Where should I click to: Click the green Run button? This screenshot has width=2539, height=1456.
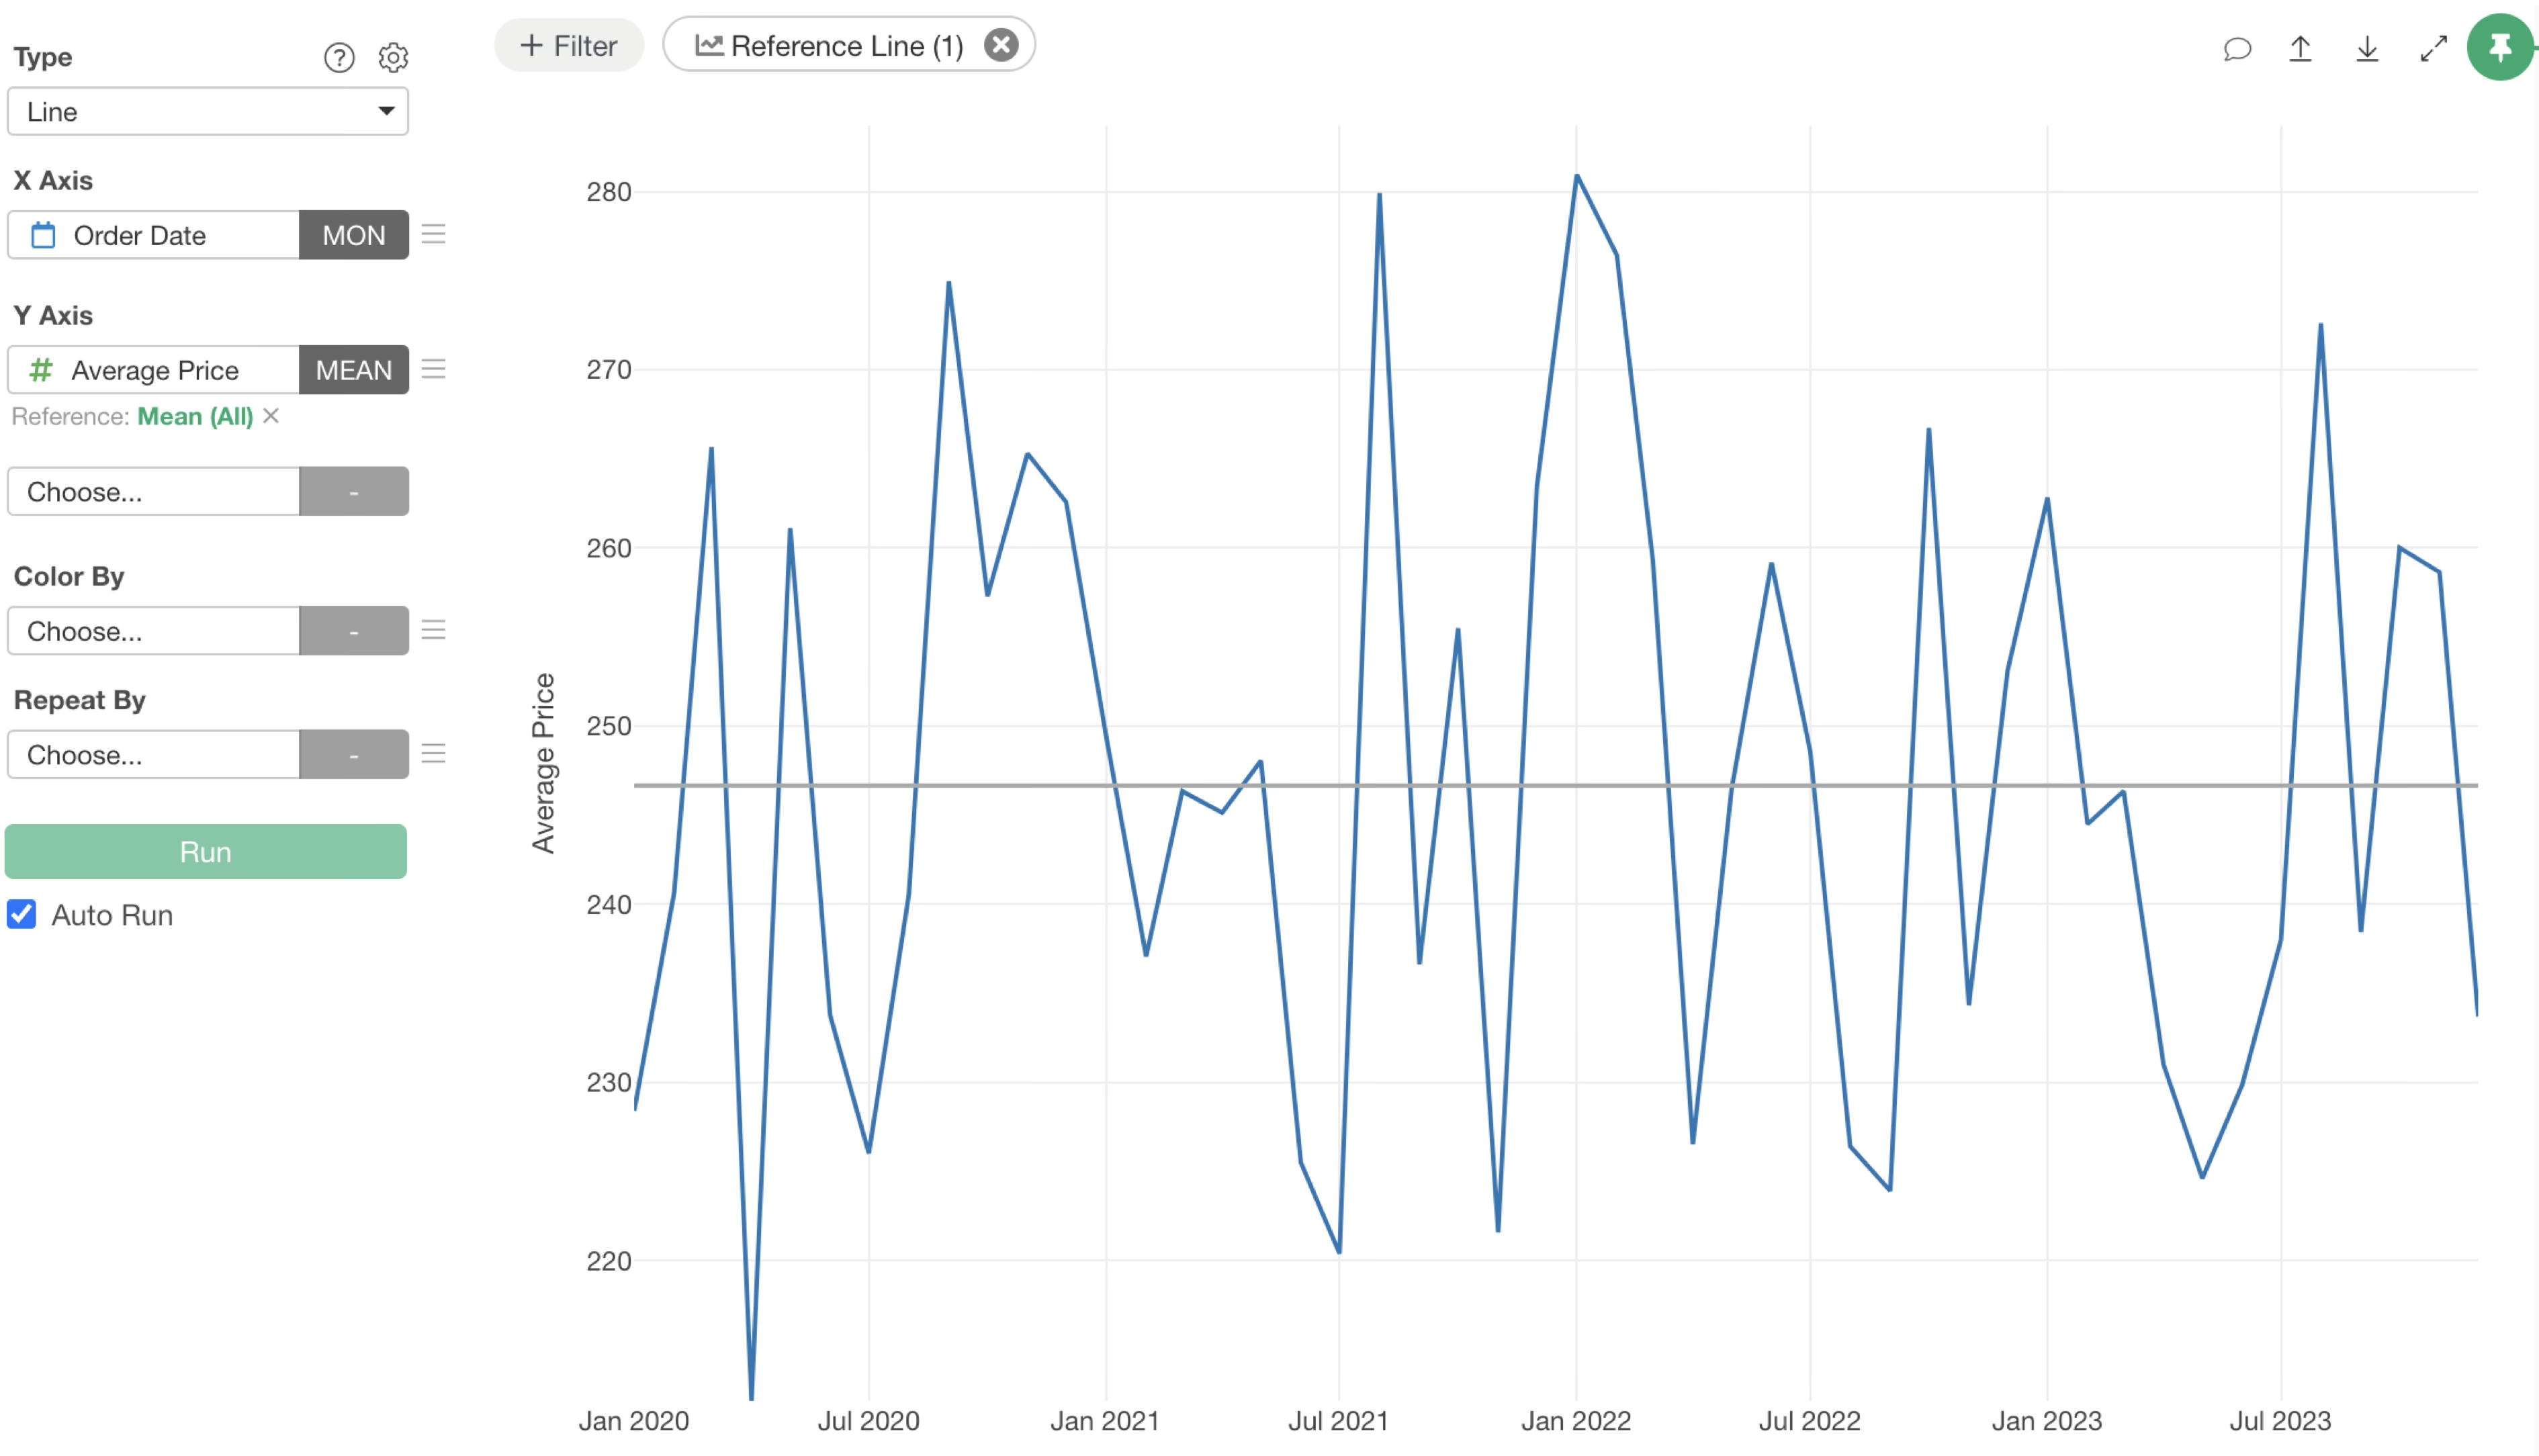(205, 852)
